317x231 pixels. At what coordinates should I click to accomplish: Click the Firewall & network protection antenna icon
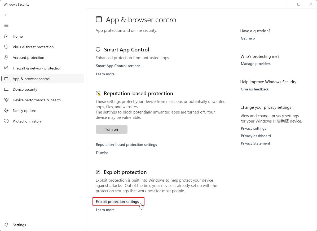point(6,68)
